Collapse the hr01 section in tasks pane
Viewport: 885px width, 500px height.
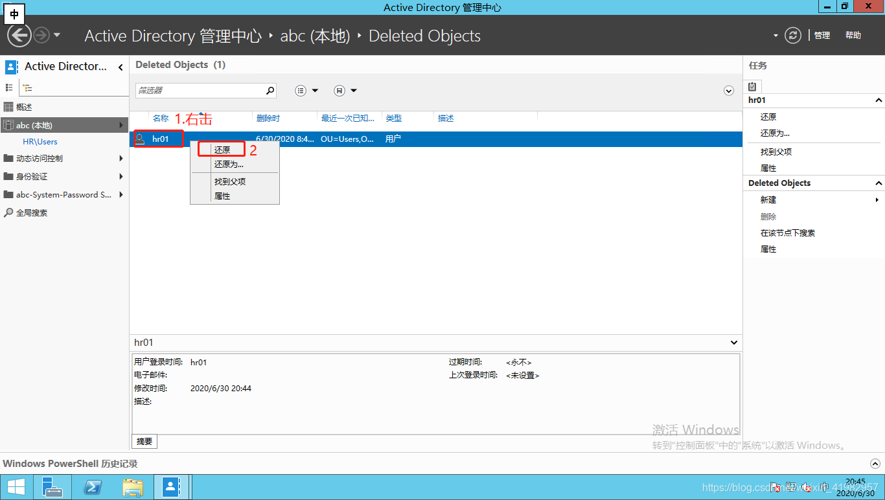click(879, 100)
